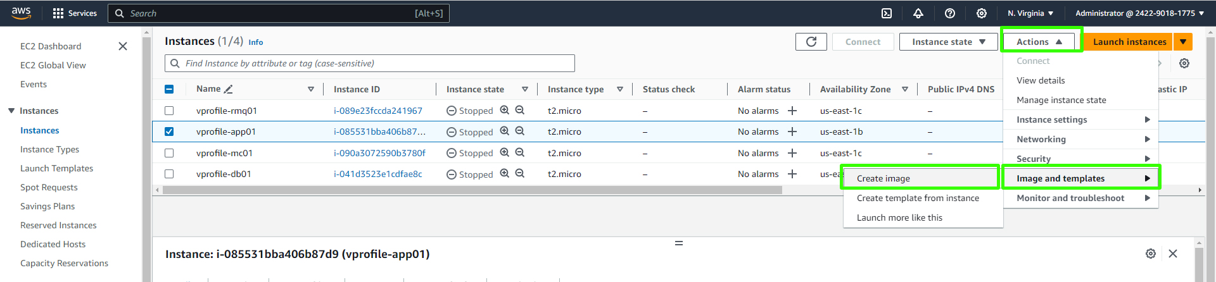The image size is (1216, 282).
Task: Open instance ID i-041d3523e1cdfae8c link
Action: coord(378,174)
